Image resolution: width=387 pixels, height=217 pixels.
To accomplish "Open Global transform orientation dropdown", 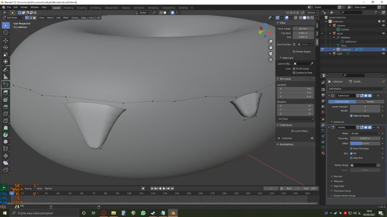I will (143, 13).
